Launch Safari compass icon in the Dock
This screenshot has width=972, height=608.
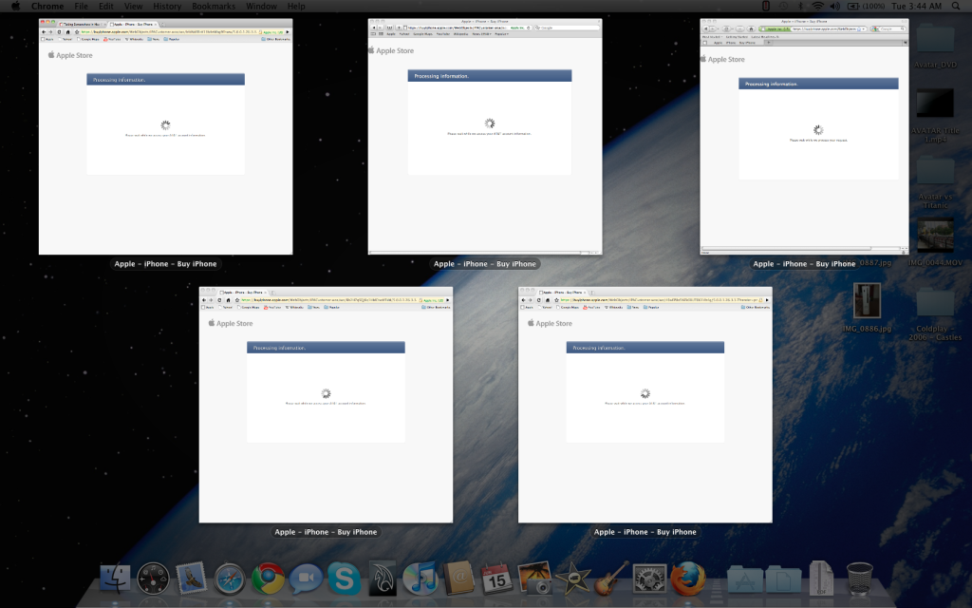(x=230, y=579)
